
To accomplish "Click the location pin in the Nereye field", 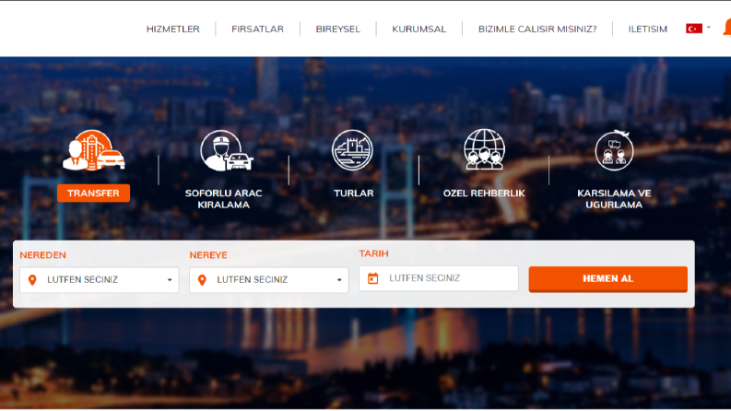I will click(202, 280).
